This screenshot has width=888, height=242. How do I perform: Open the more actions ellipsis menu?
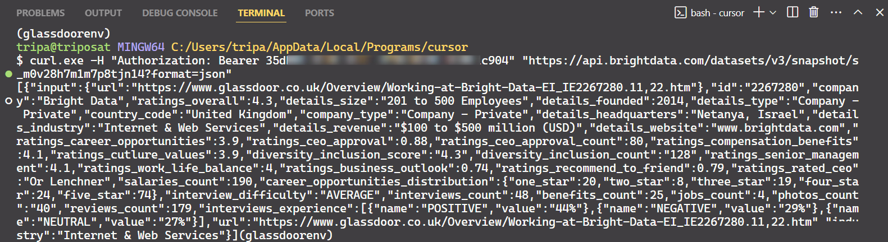pyautogui.click(x=836, y=12)
